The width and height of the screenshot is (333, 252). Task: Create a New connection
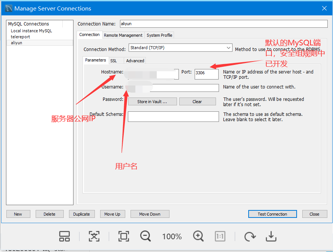click(18, 214)
